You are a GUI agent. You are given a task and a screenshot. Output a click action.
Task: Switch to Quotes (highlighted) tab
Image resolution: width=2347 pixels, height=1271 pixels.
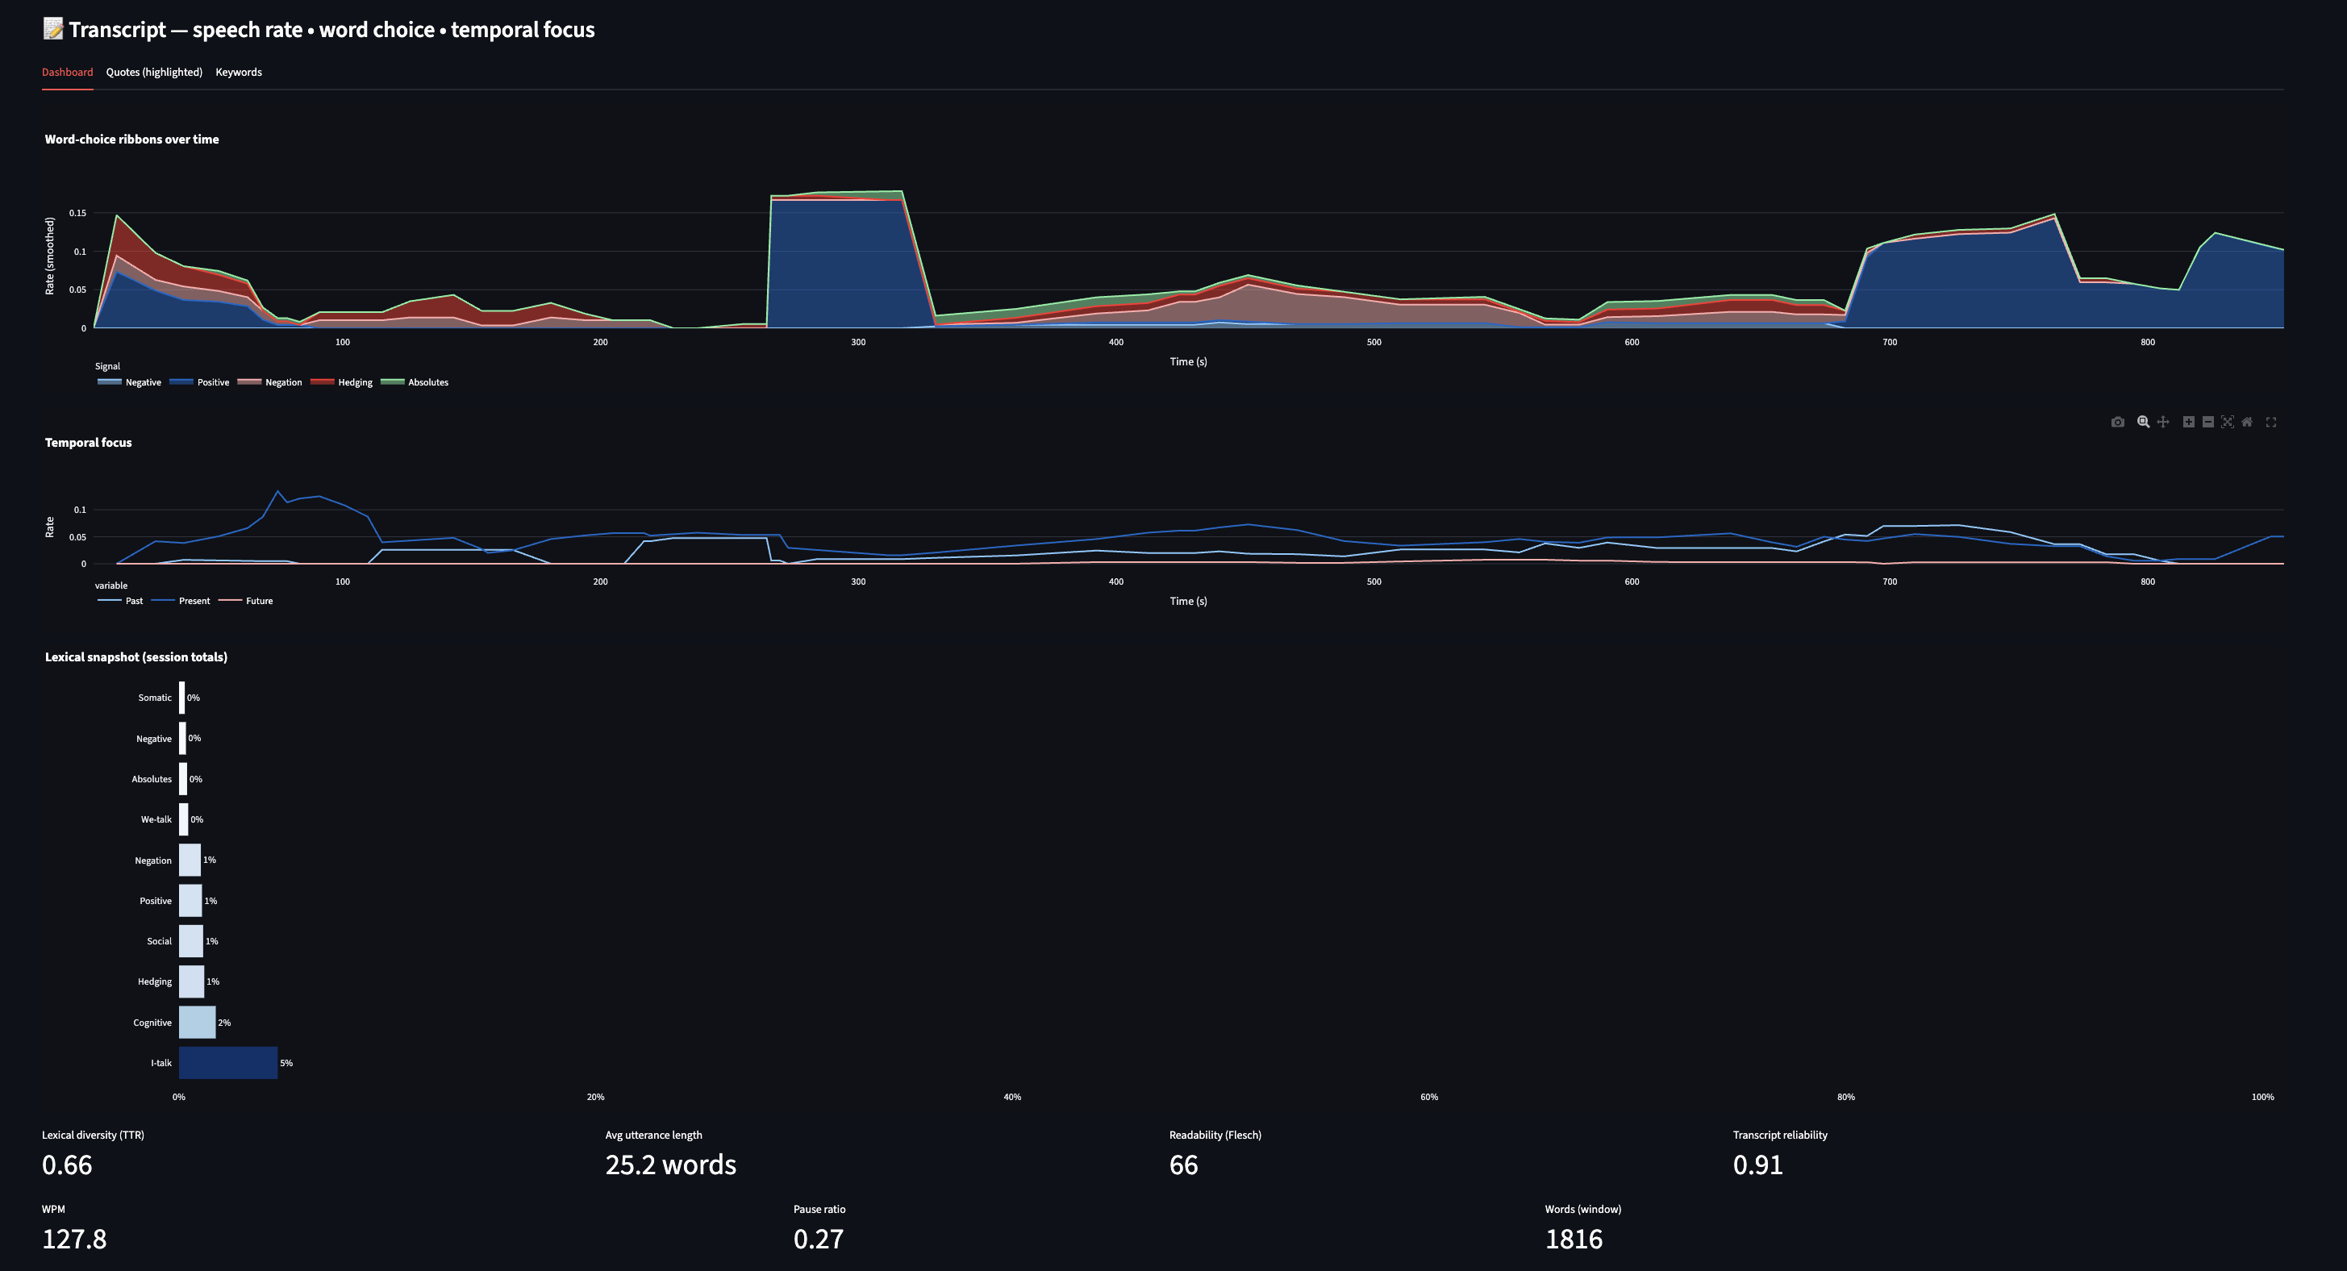pos(154,72)
